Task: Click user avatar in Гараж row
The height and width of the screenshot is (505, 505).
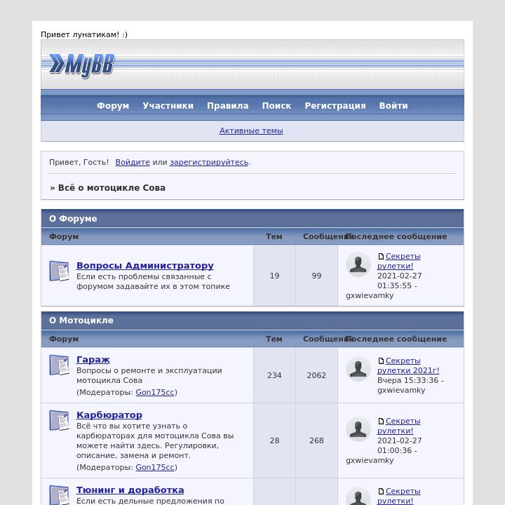Action: pos(358,369)
